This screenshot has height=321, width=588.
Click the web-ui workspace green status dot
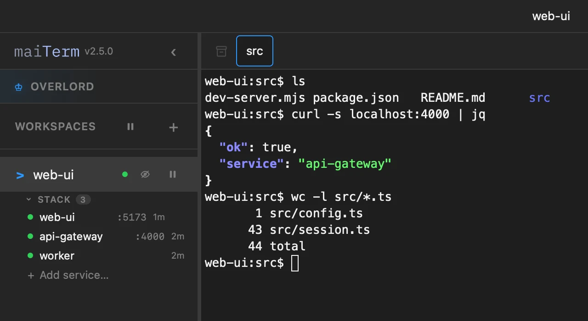pos(125,174)
